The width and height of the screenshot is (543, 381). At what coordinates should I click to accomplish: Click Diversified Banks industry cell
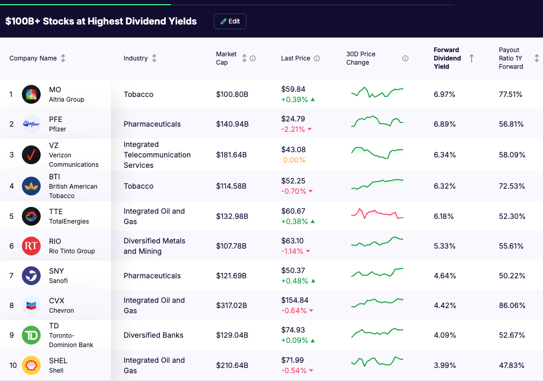click(x=153, y=335)
